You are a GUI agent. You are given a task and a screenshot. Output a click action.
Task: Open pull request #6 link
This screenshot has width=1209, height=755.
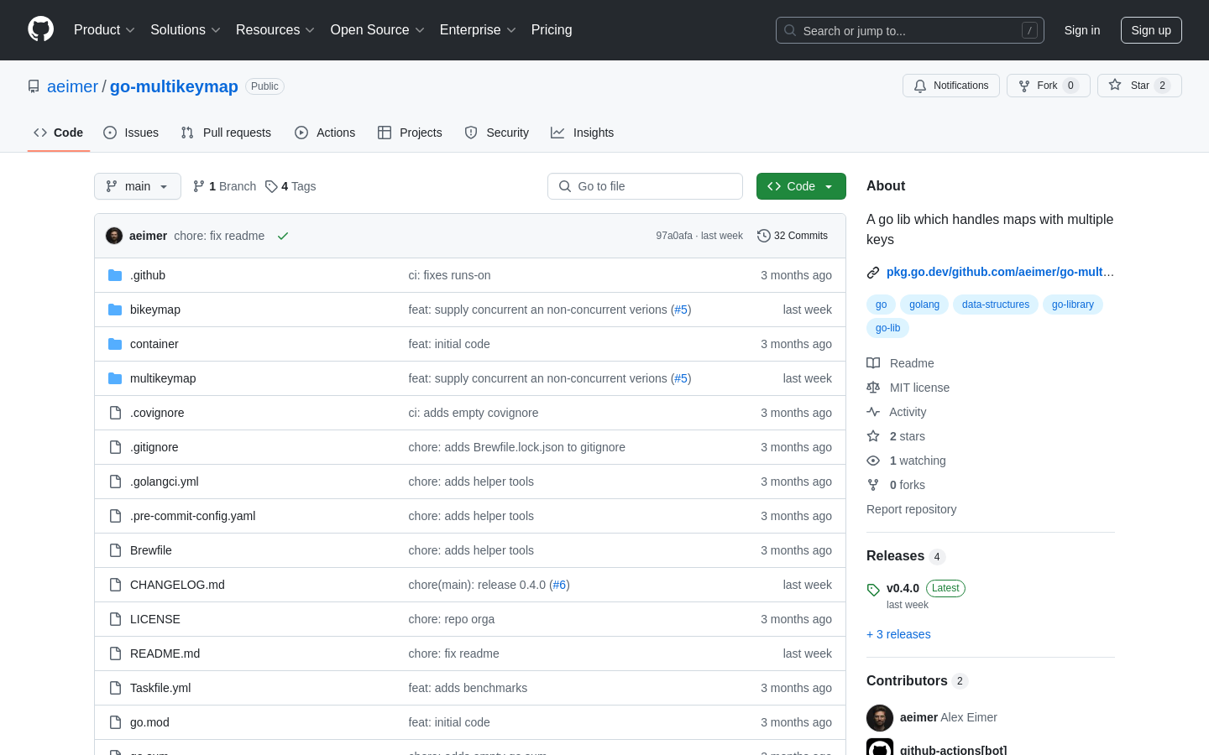tap(559, 585)
